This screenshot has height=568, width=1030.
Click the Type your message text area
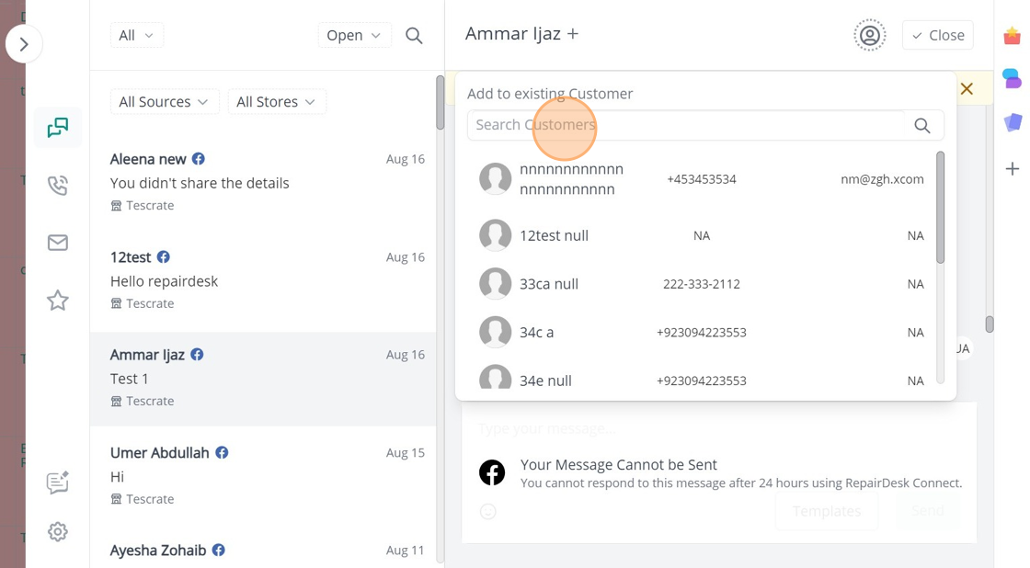point(718,429)
